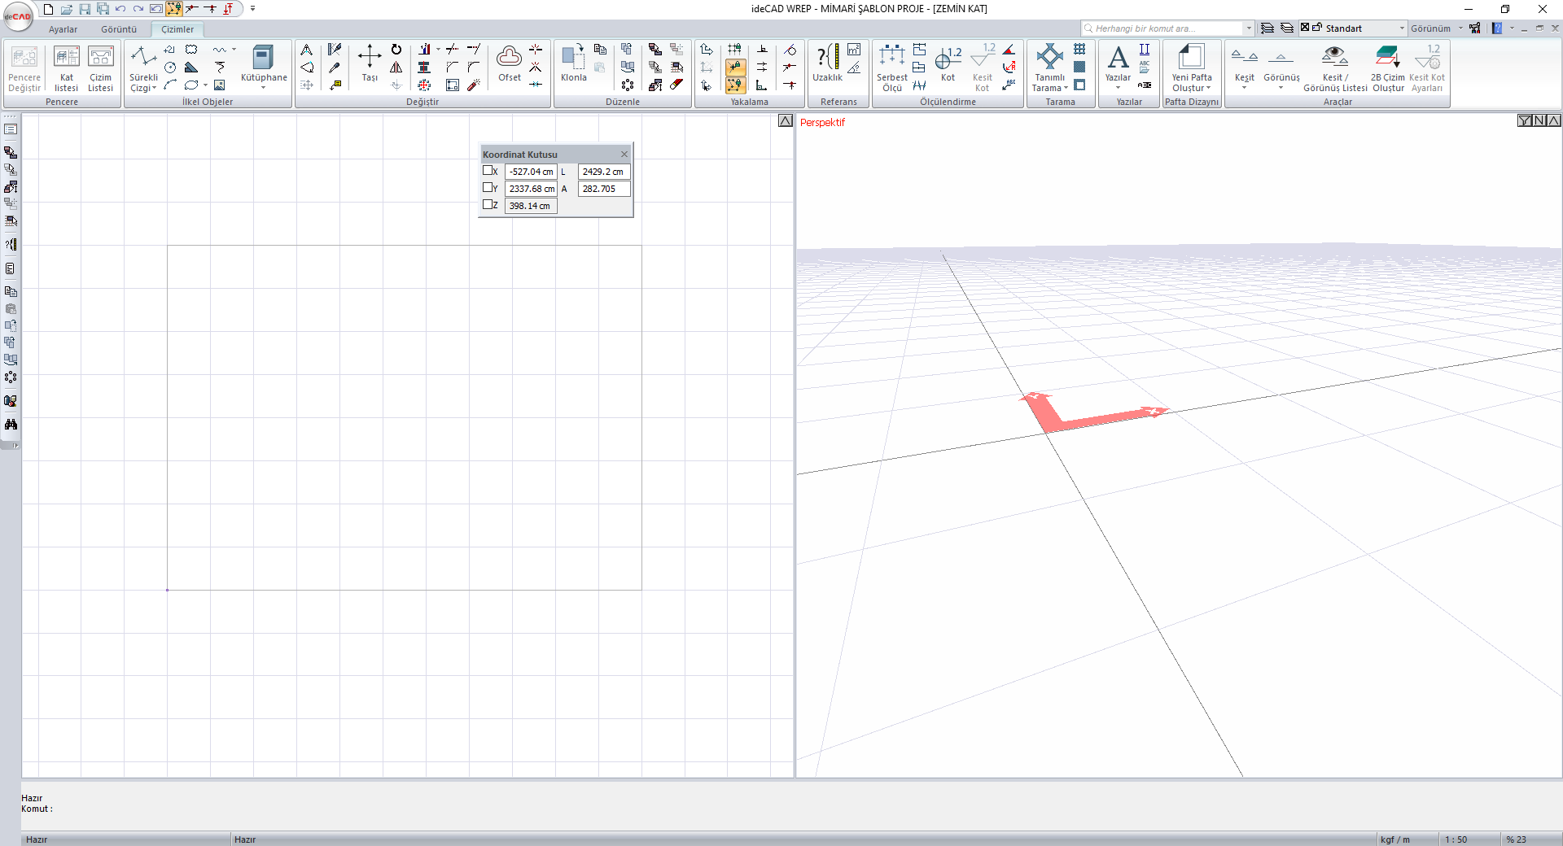
Task: Click the Taşı (Move) tool icon
Action: pos(370,59)
